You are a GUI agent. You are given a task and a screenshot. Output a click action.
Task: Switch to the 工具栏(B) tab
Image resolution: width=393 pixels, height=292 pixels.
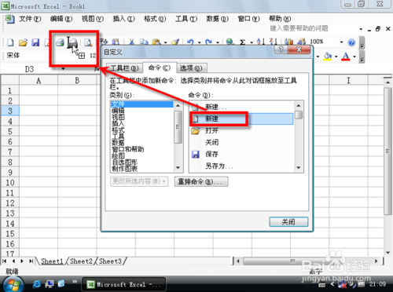124,68
